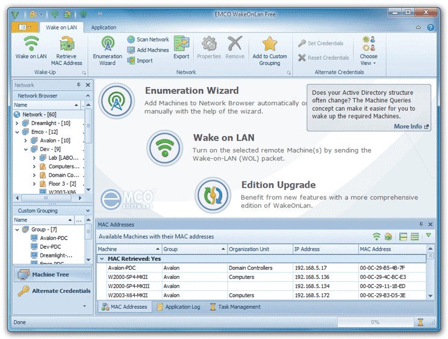
Task: Click IP address 192.168.5.134 cell
Action: point(326,286)
